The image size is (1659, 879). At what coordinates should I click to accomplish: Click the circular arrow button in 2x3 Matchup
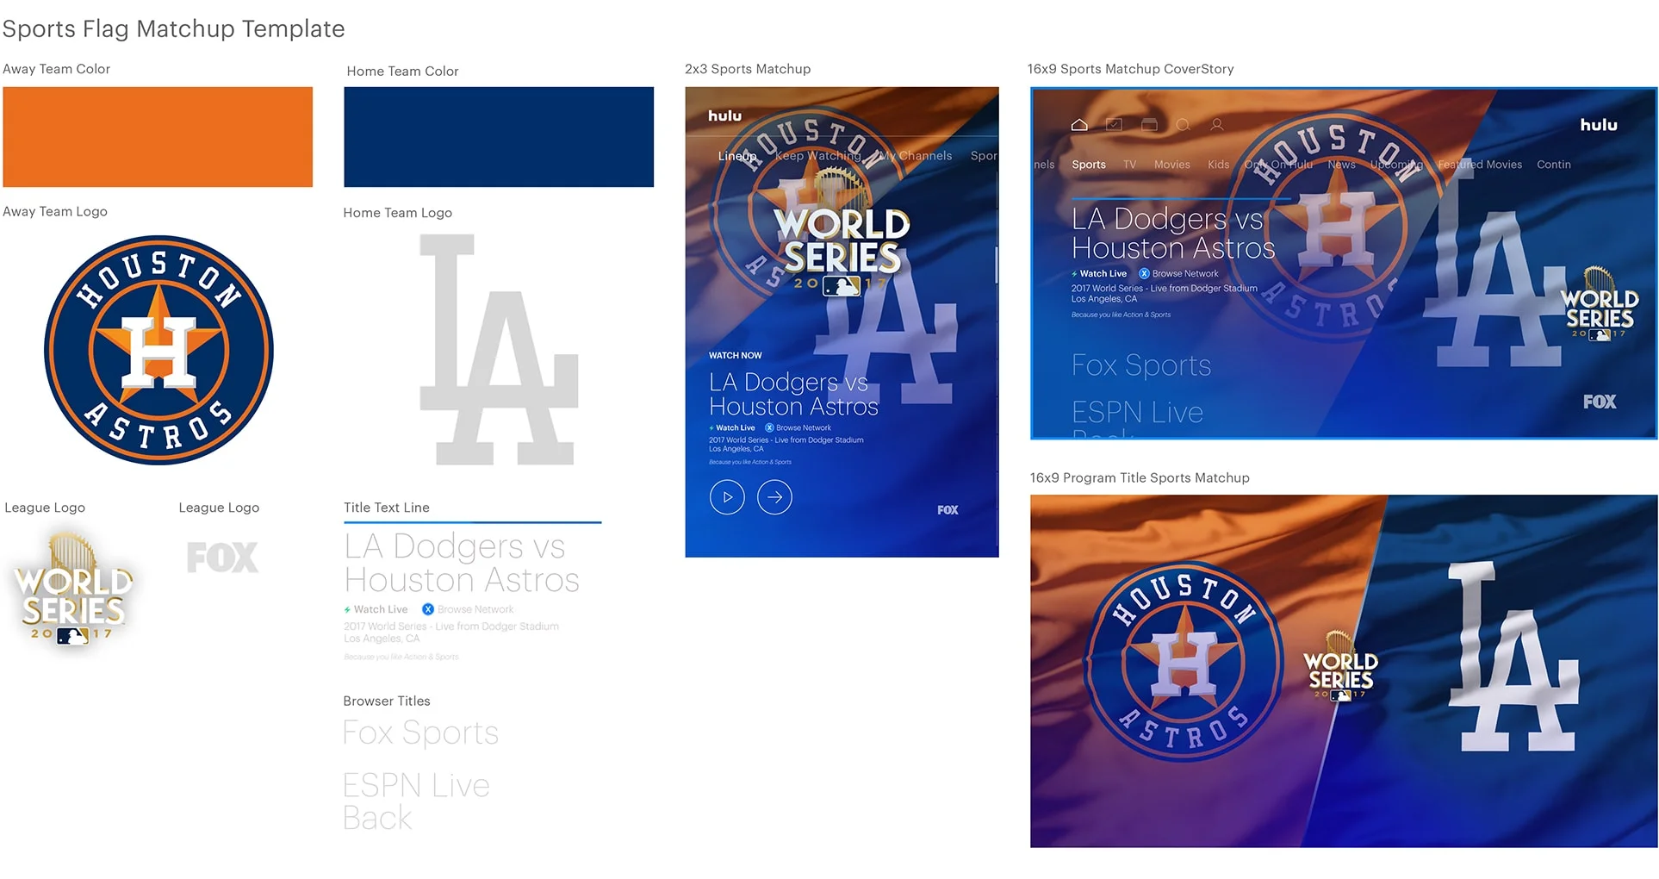click(774, 497)
